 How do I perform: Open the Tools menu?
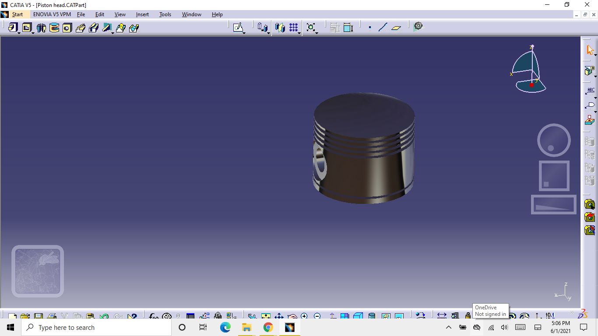tap(165, 14)
